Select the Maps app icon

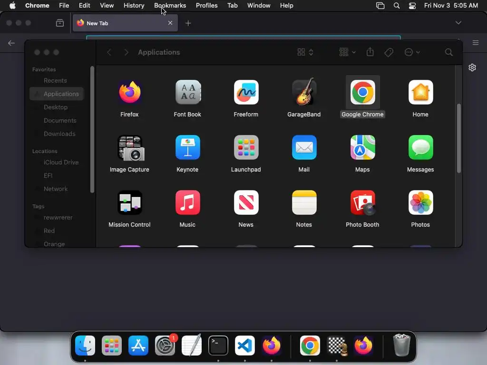click(362, 147)
